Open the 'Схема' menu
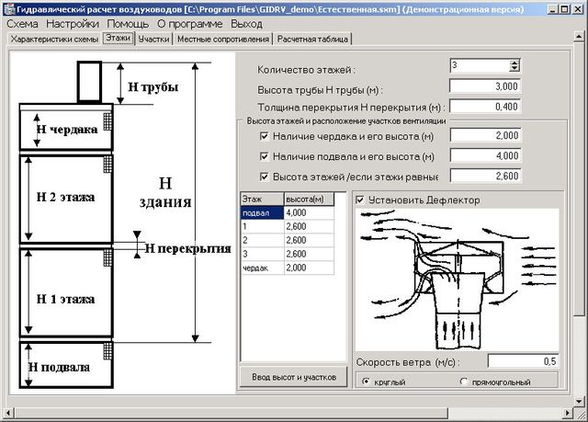The width and height of the screenshot is (588, 422). [x=22, y=23]
